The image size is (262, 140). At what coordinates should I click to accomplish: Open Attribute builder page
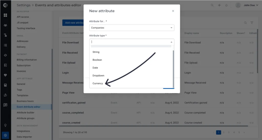coord(26,113)
